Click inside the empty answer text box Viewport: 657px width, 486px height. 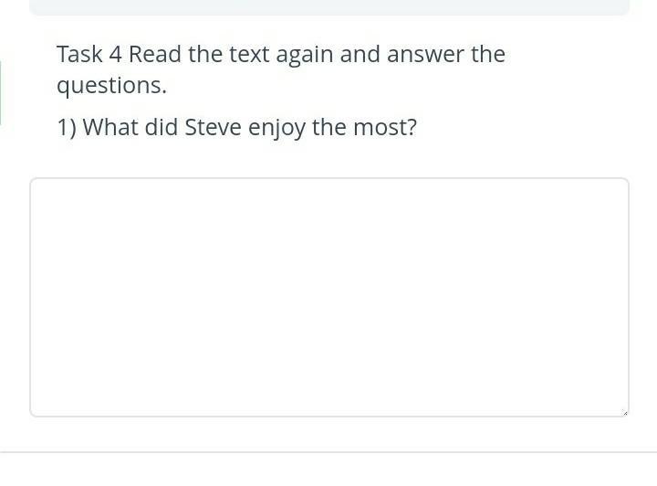[x=328, y=297]
